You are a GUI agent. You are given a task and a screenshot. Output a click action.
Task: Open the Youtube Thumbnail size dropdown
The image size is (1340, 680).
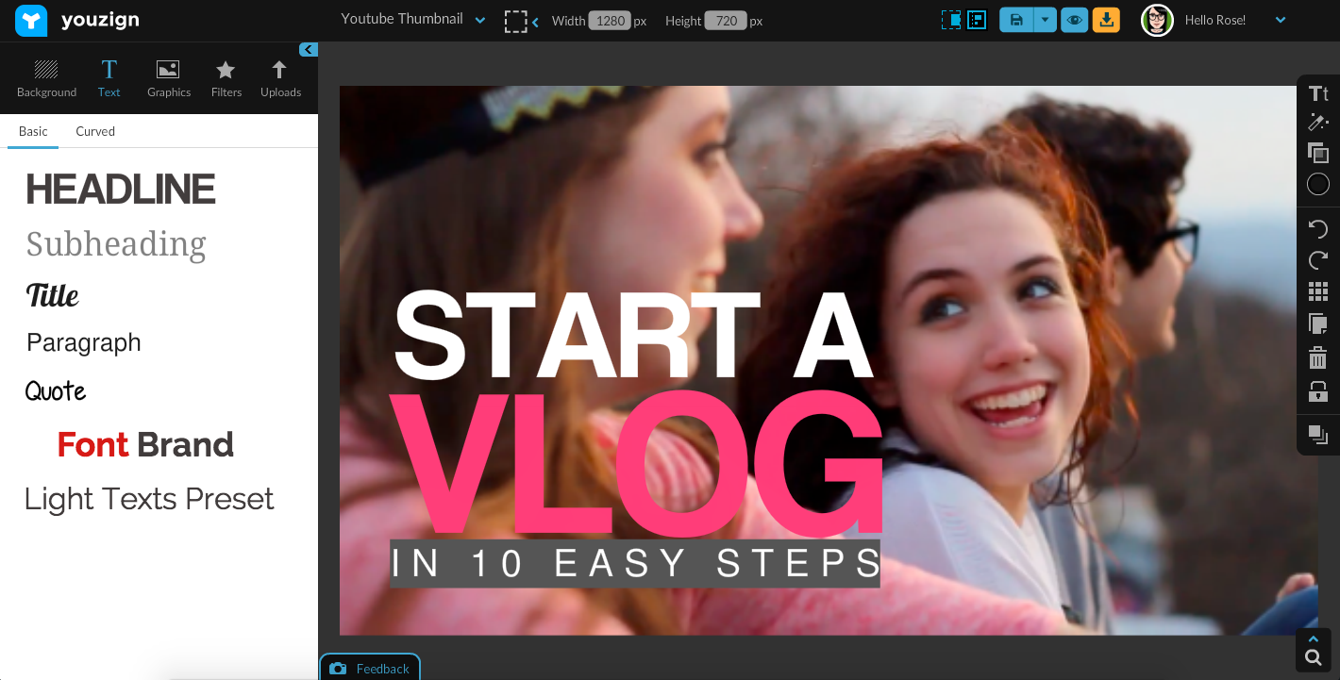click(413, 19)
